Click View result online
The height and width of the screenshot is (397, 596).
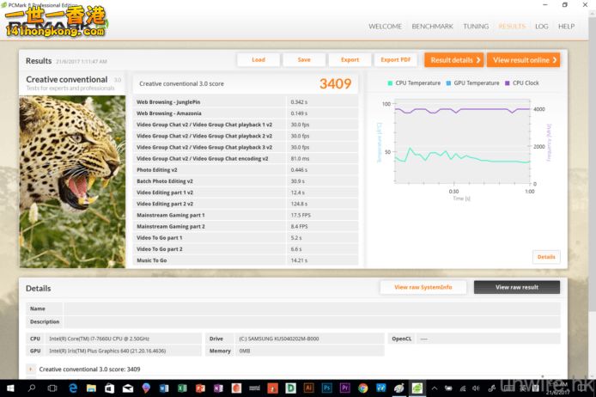click(523, 60)
